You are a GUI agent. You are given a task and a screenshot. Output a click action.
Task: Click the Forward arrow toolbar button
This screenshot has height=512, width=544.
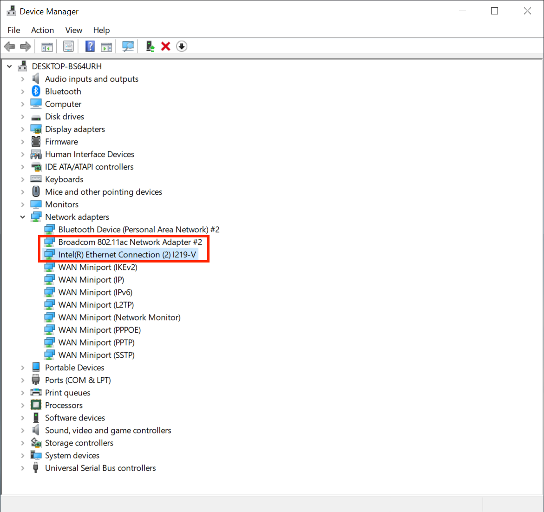(26, 46)
